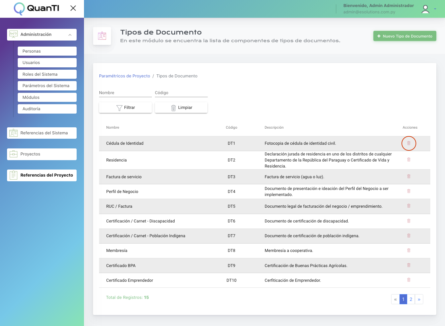
Task: Click the Proyectos briefcase icon
Action: coord(13,154)
